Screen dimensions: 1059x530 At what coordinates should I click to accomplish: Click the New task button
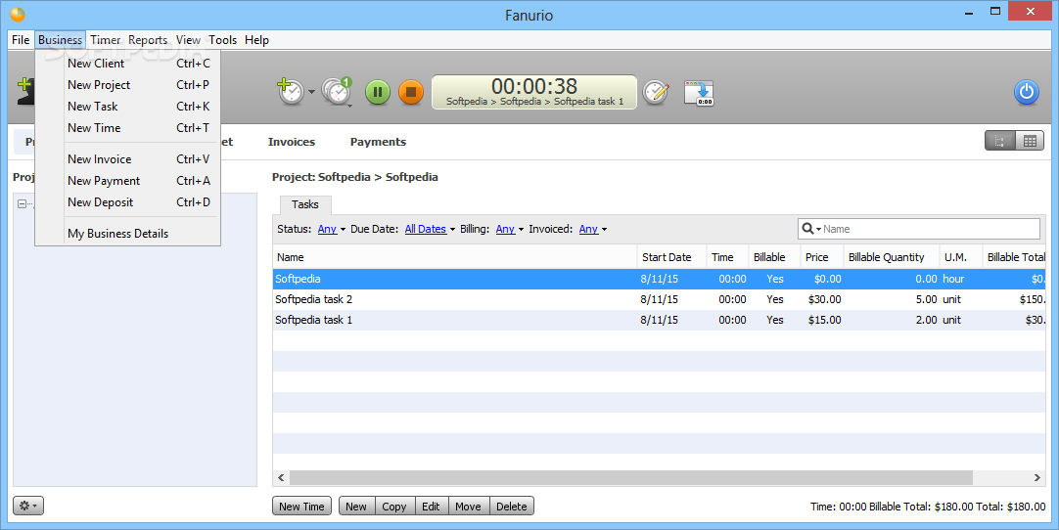(356, 507)
